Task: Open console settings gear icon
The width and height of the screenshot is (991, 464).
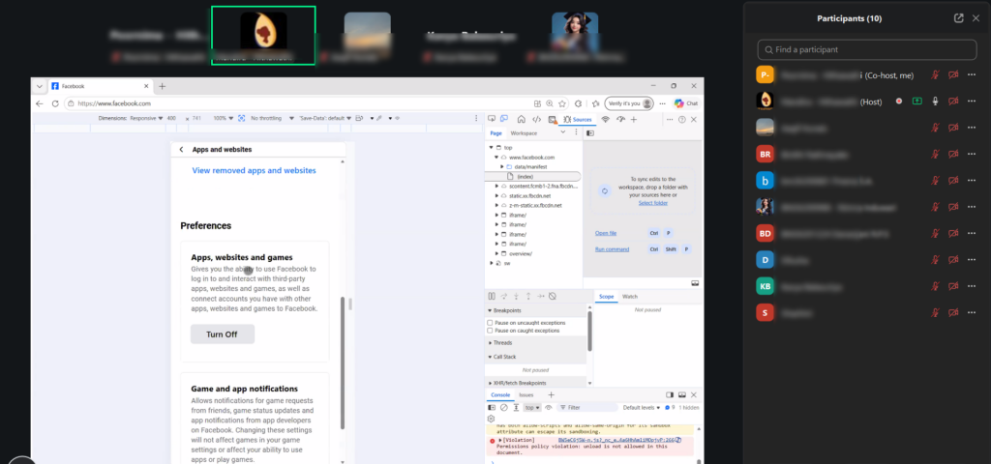Action: (491, 419)
